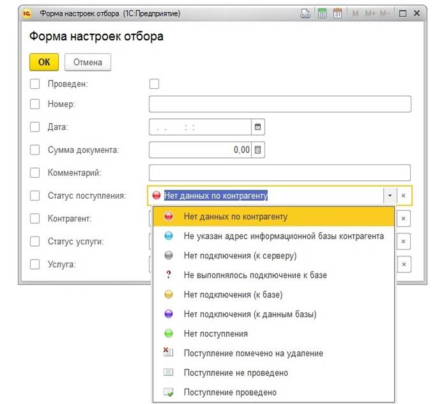Select 'Поступление помечено на удаление' entry
The width and height of the screenshot is (444, 404).
pyautogui.click(x=253, y=353)
